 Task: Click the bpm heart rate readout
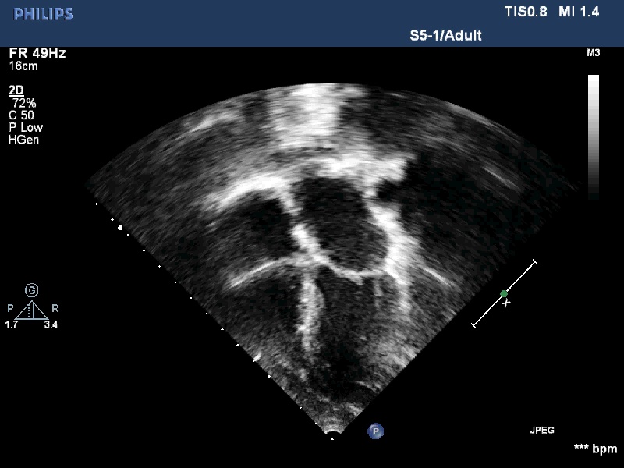pos(595,448)
